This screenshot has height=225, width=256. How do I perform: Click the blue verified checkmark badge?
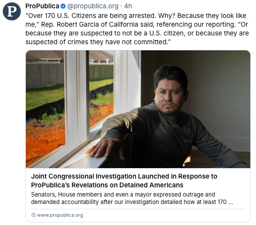(63, 7)
